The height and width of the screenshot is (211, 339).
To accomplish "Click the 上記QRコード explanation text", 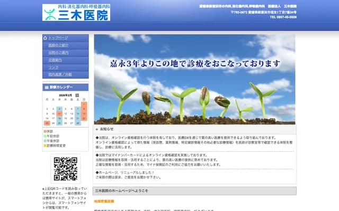I will 65,198.
